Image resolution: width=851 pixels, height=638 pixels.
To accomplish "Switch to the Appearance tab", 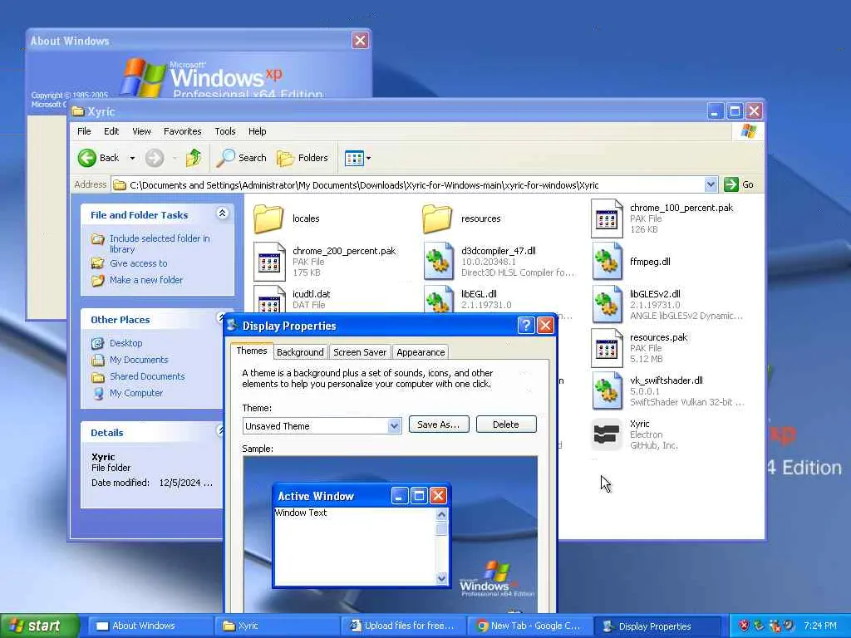I will point(421,352).
